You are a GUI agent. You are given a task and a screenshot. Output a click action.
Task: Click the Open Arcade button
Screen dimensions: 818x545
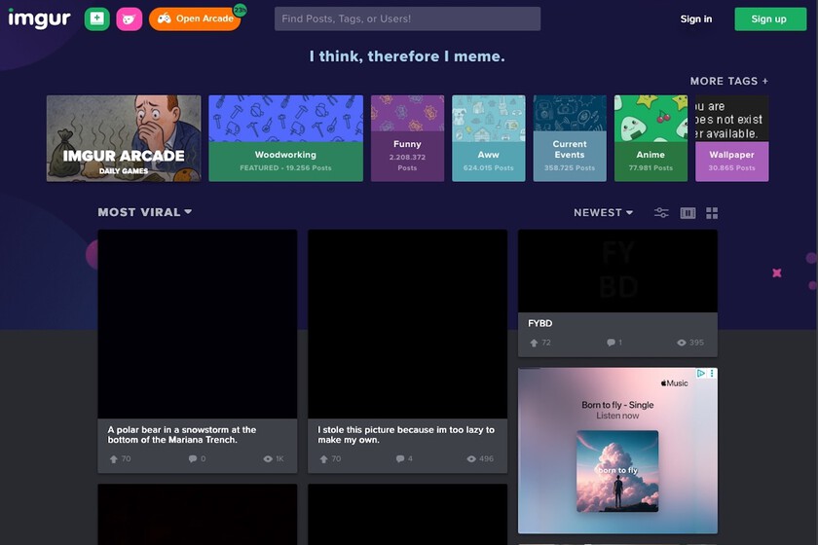click(195, 18)
